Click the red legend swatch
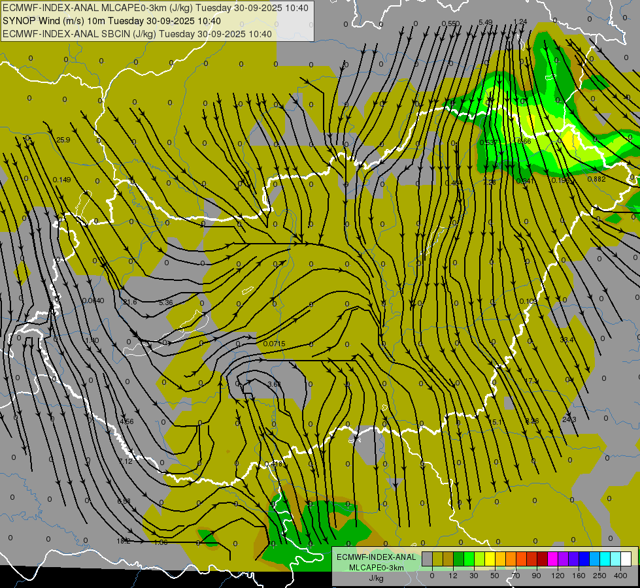 [532, 559]
